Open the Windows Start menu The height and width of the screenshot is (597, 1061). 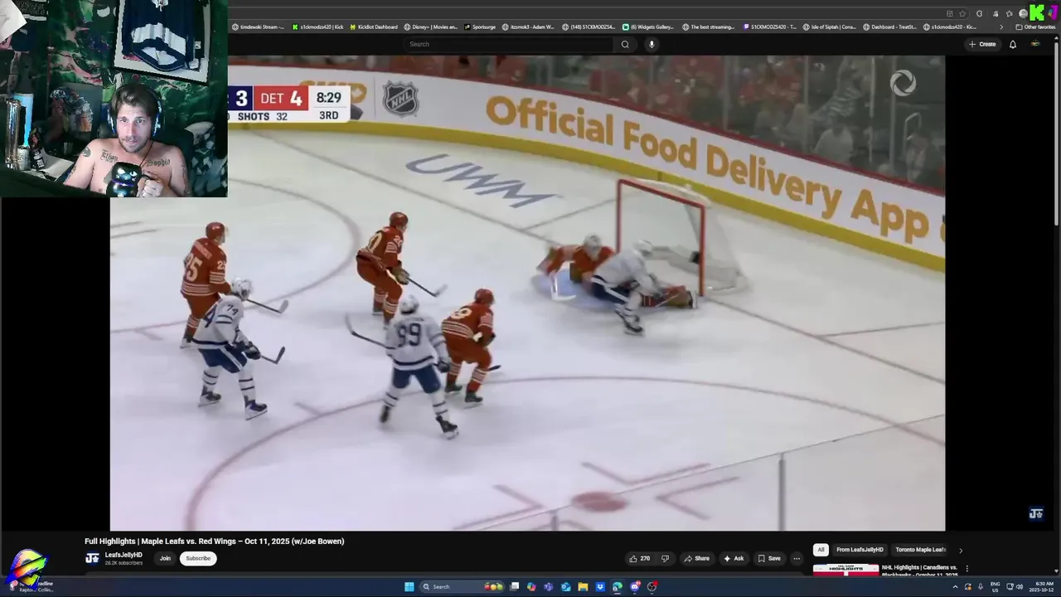[x=409, y=587]
